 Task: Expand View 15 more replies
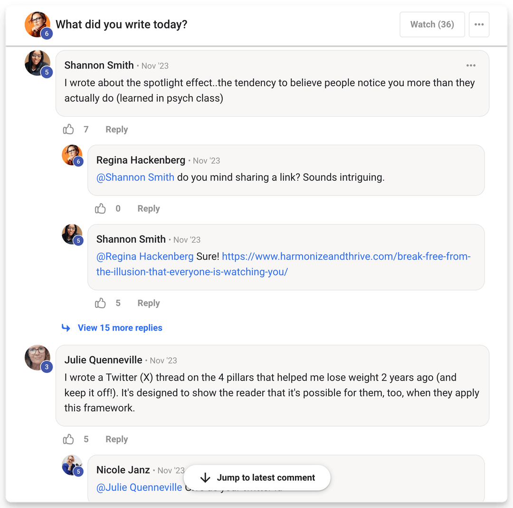tap(120, 328)
